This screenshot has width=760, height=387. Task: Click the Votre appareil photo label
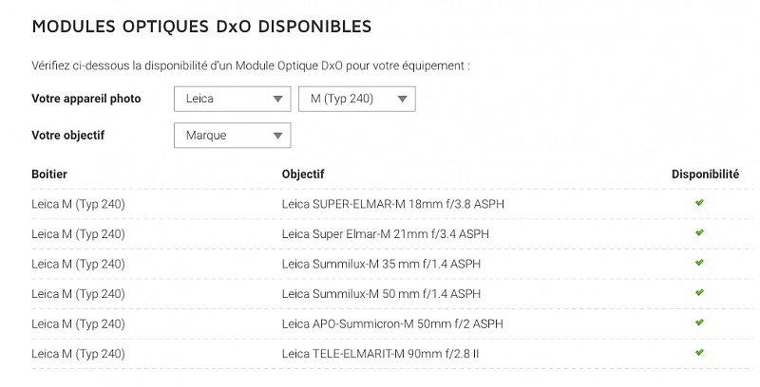(x=86, y=100)
